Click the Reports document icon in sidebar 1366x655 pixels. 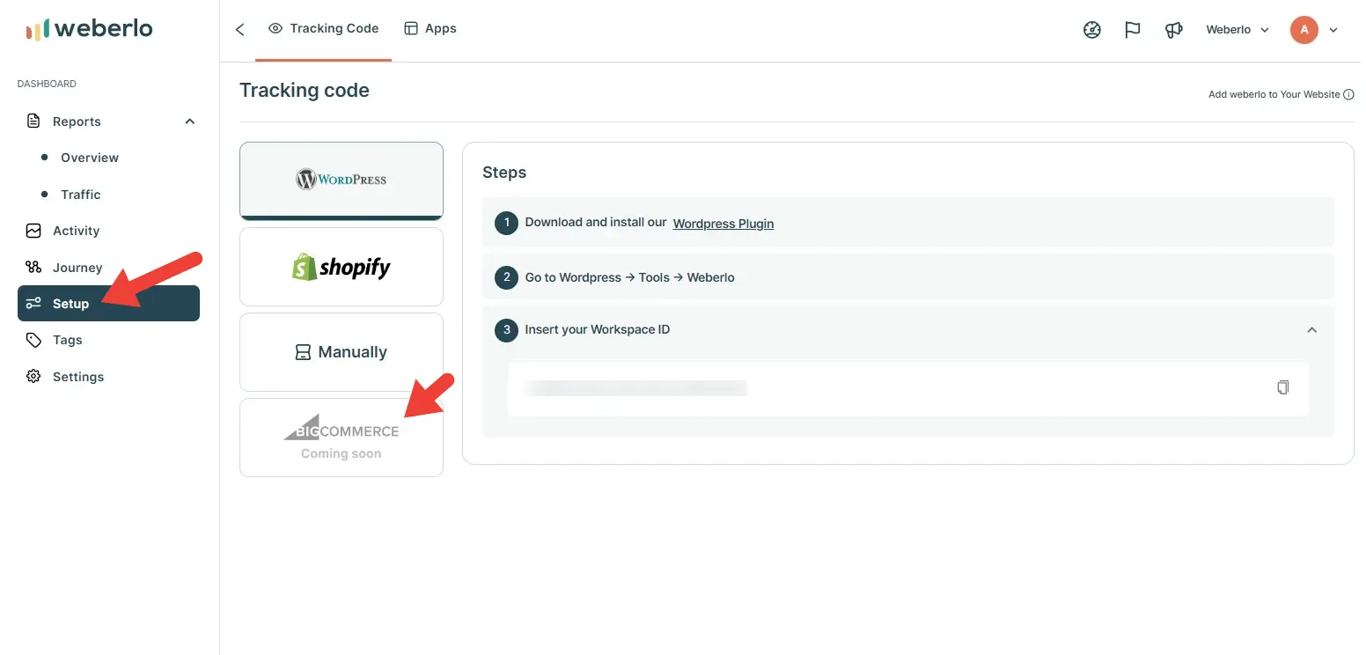click(x=33, y=121)
